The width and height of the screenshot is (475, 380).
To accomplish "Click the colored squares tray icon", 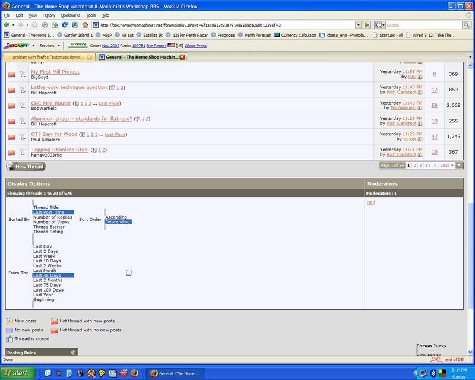I will coord(442,373).
